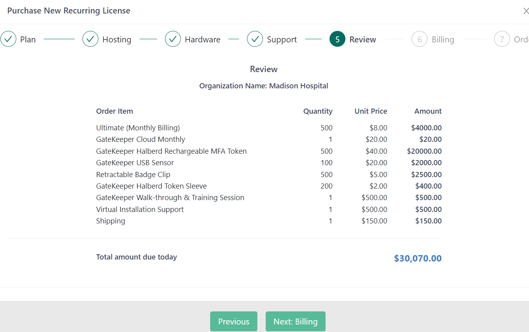Click the $40.00 unit price
Image resolution: width=529 pixels, height=332 pixels.
(x=377, y=151)
